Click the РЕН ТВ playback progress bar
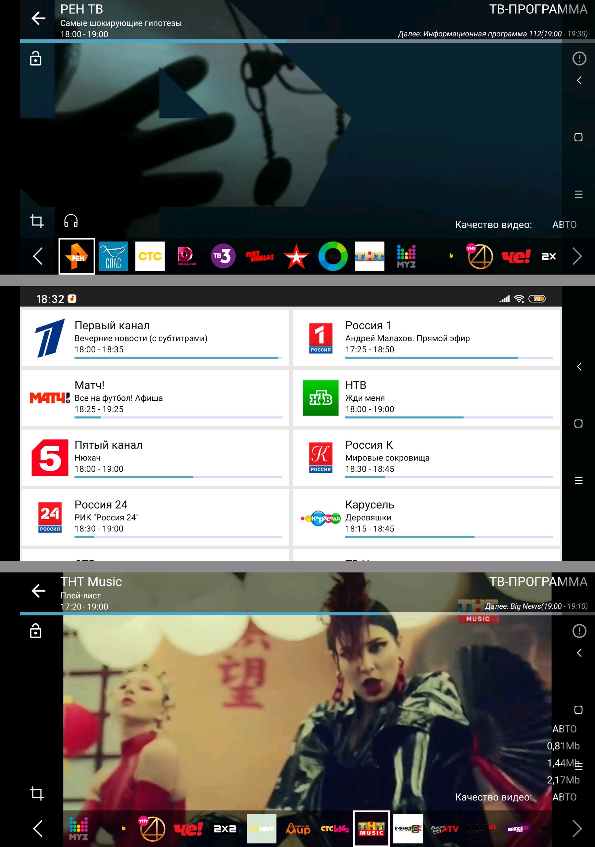This screenshot has height=847, width=595. point(308,41)
